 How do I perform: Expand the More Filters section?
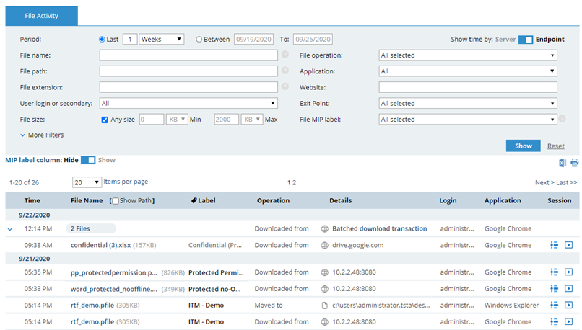pyautogui.click(x=43, y=135)
